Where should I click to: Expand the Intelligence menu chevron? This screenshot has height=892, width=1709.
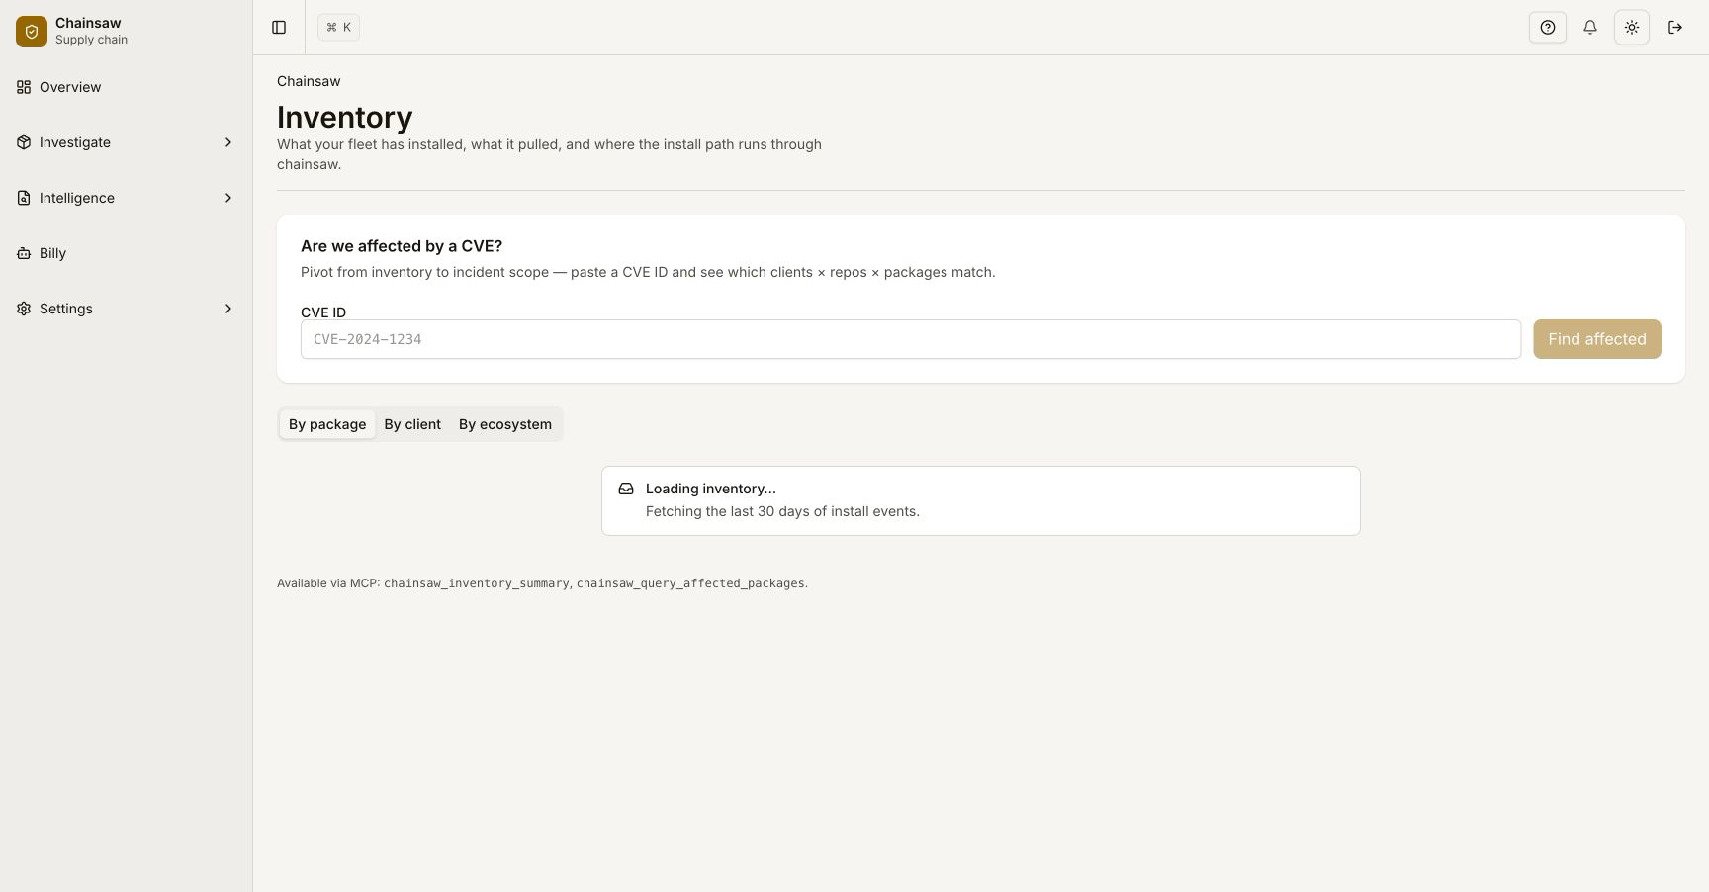(228, 198)
